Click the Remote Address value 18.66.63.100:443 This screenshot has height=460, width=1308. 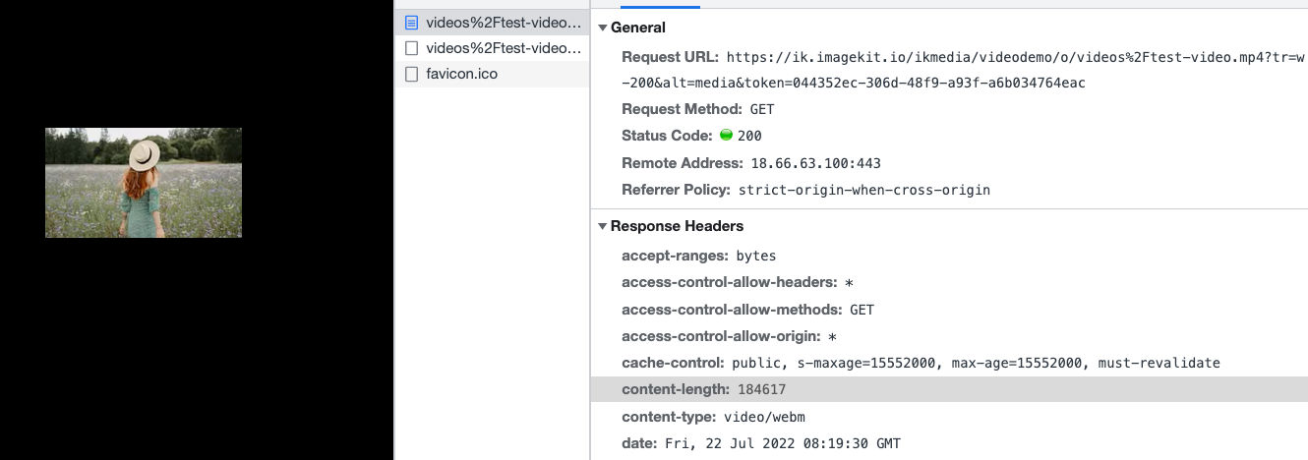point(815,163)
